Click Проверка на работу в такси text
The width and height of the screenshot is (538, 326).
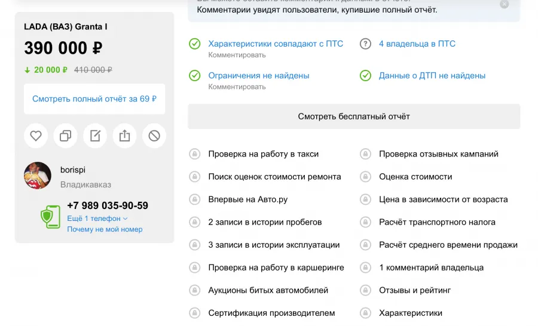pos(264,154)
